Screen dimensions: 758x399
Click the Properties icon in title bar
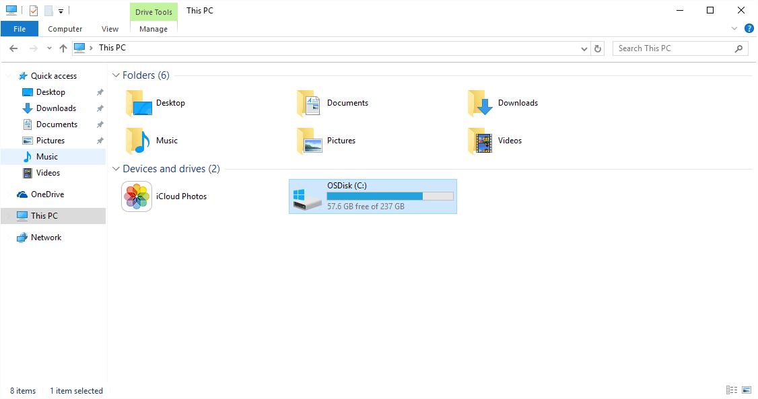(34, 11)
